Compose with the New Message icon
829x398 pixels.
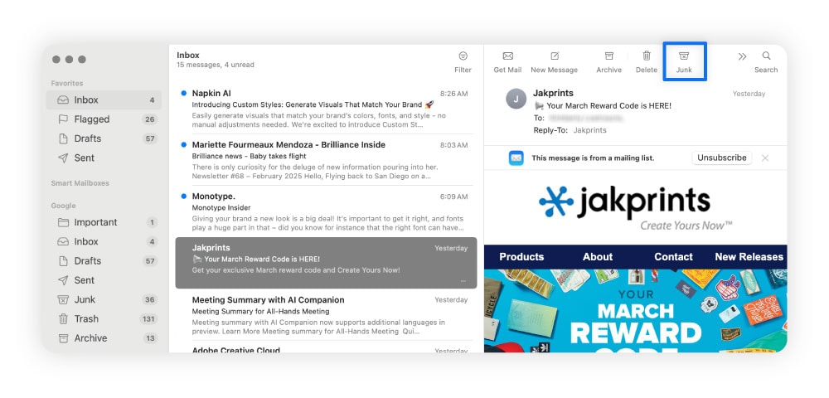tap(555, 56)
